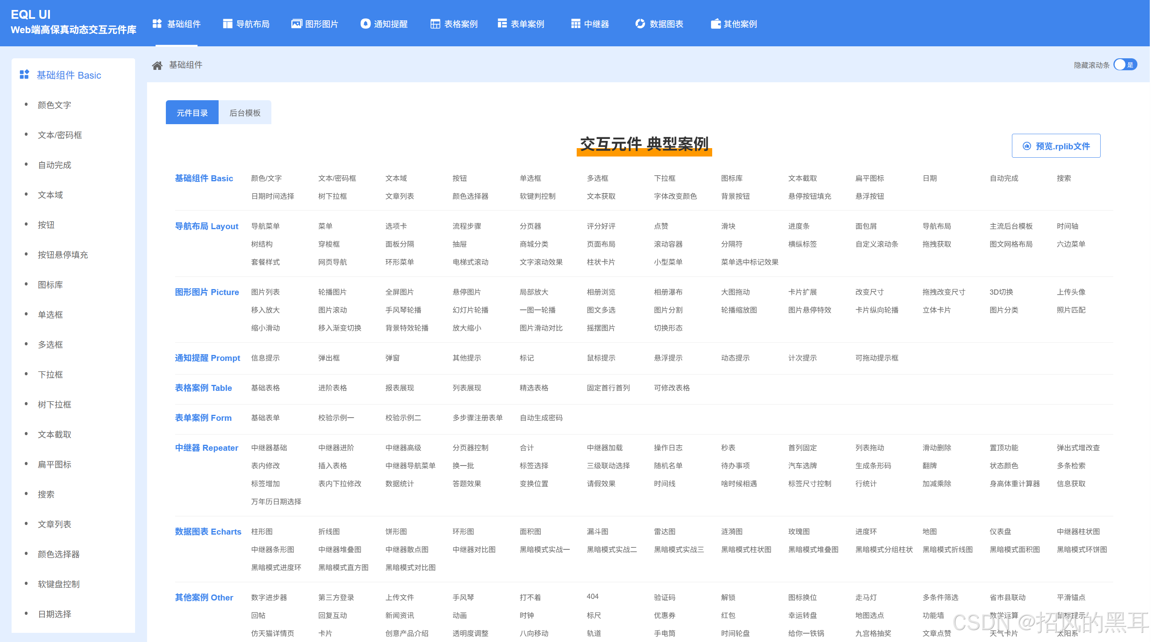This screenshot has height=642, width=1151.
Task: Toggle the 隐藏滚动条 switch
Action: point(1125,65)
